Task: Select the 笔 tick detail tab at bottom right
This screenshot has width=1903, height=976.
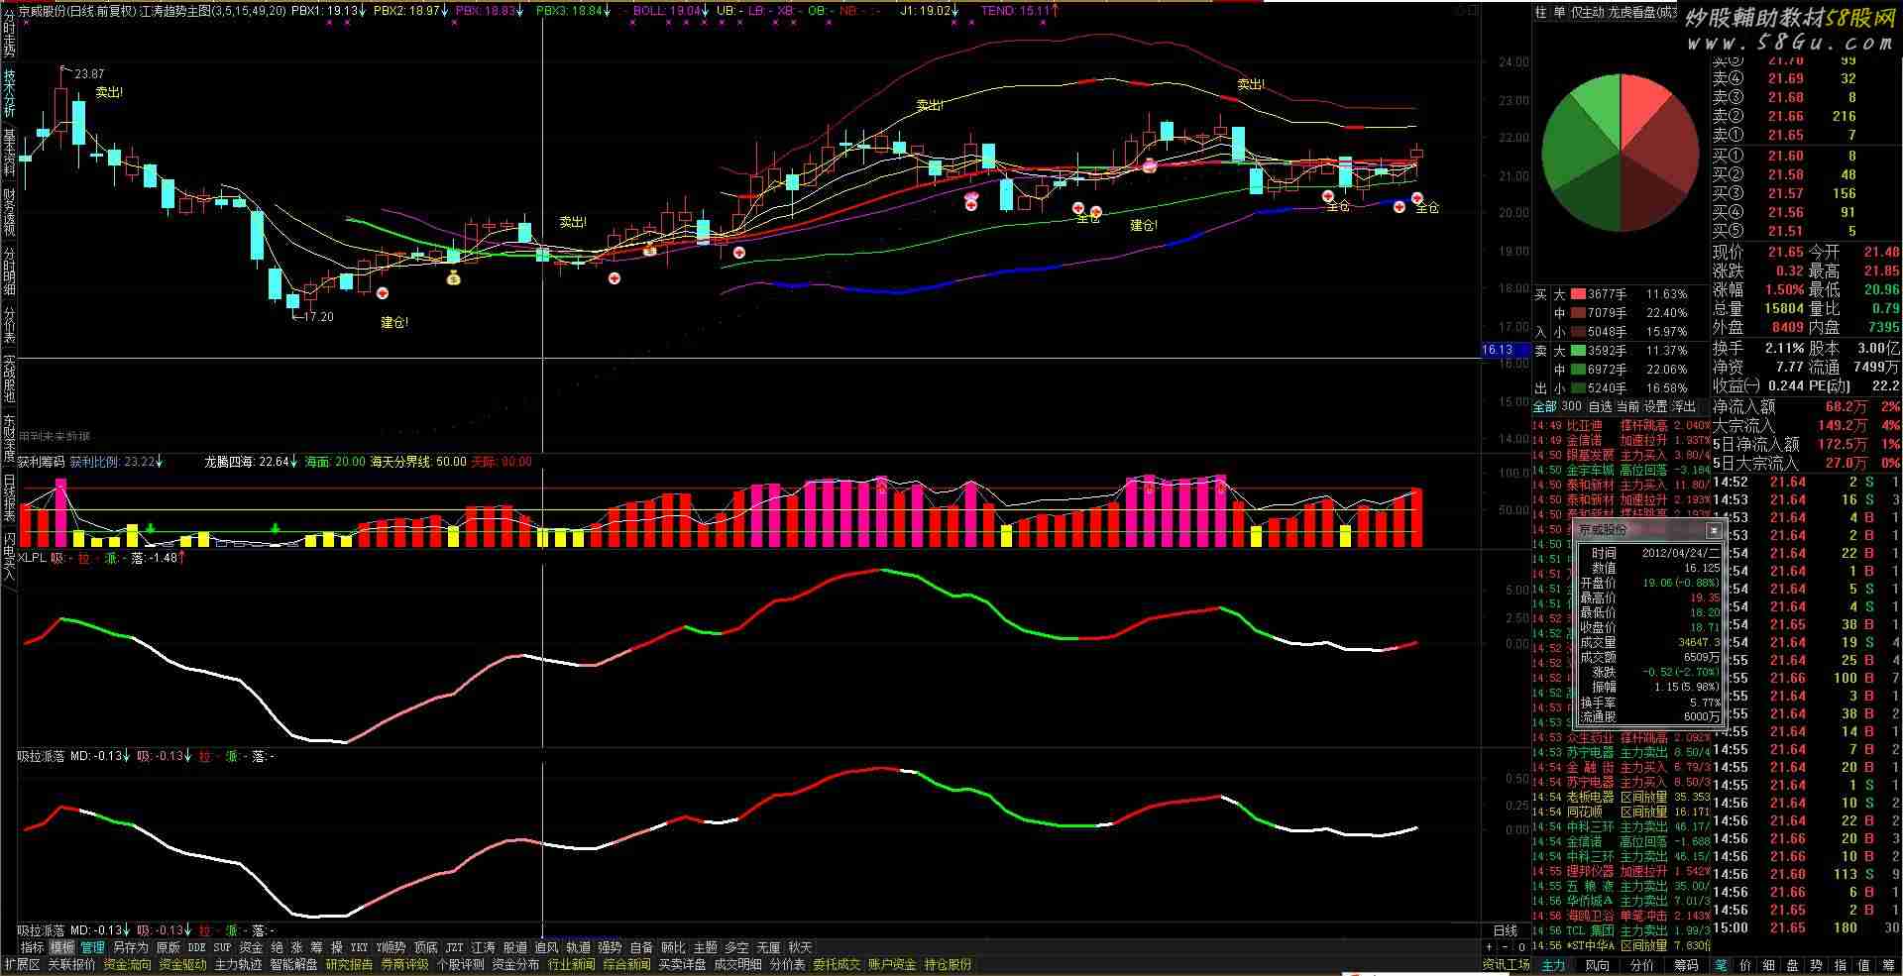Action: pyautogui.click(x=1720, y=965)
